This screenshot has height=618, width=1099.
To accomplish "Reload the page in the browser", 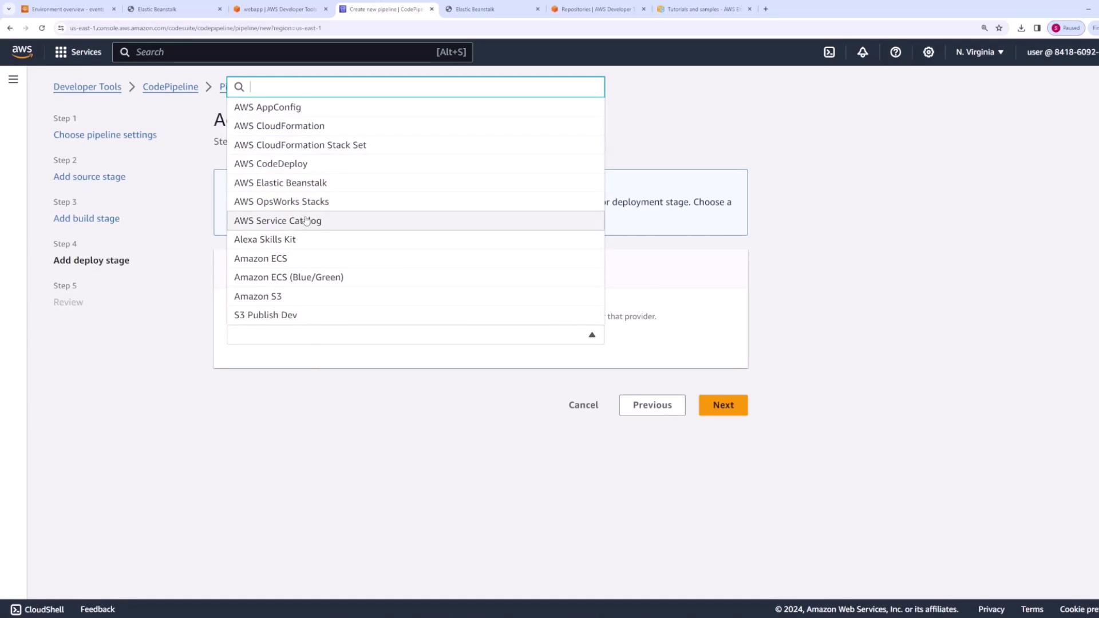I will coord(42,28).
